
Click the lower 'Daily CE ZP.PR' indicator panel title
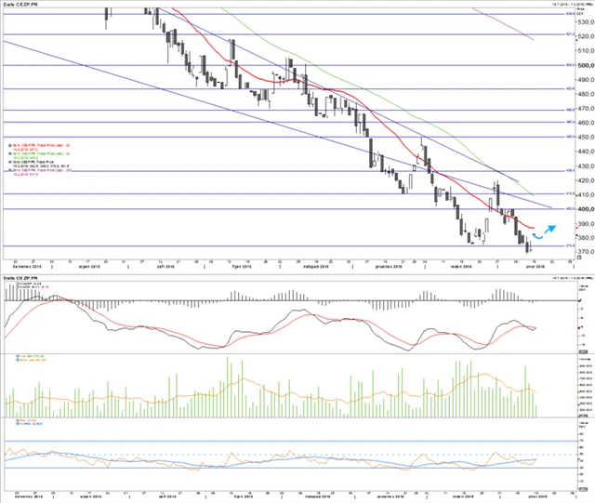point(21,278)
